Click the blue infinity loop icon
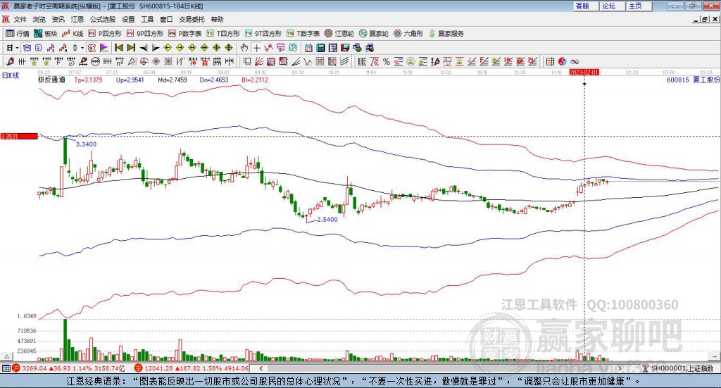 [x=575, y=61]
